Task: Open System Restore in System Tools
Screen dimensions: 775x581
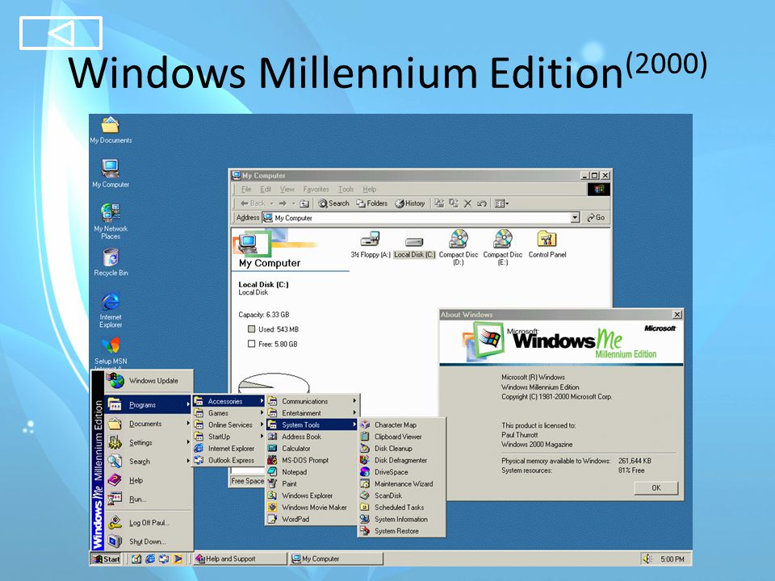Action: [x=401, y=531]
